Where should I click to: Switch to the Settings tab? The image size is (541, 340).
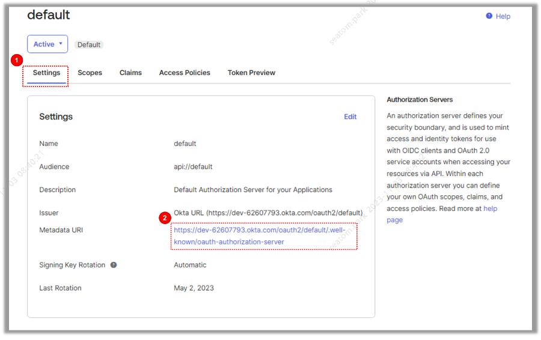(46, 73)
